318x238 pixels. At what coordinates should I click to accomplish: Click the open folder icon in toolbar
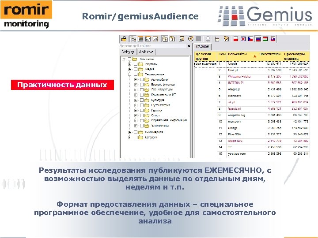click(124, 39)
